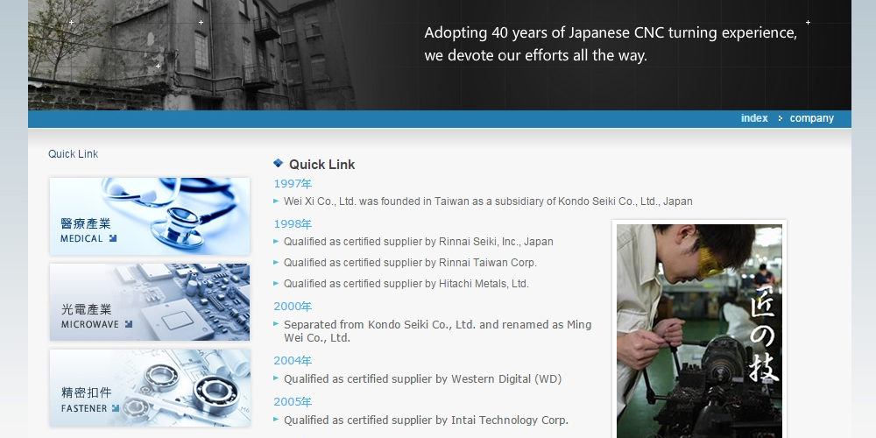Click the Western Digital (WD) supplier entry

pos(422,379)
